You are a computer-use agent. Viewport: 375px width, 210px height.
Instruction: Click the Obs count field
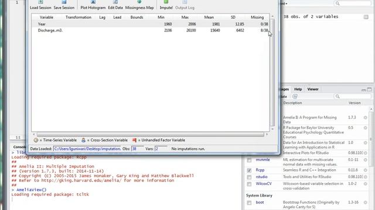click(137, 149)
